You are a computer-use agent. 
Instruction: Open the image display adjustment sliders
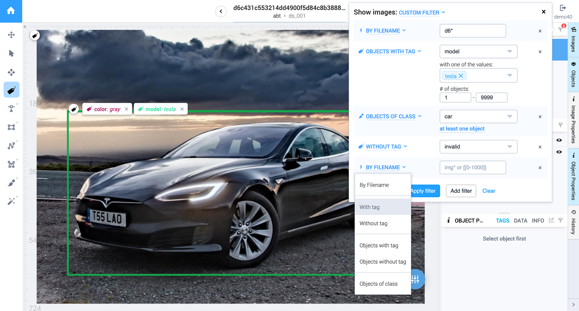(416, 279)
